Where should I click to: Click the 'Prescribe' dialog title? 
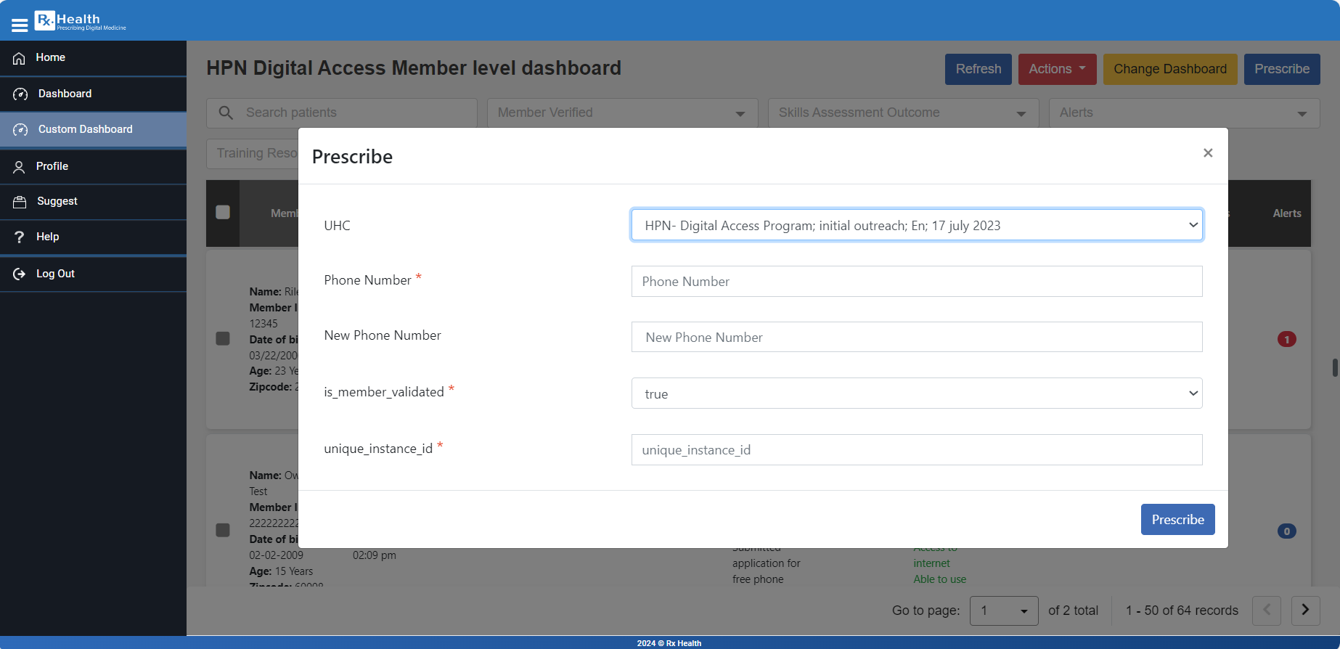click(352, 157)
